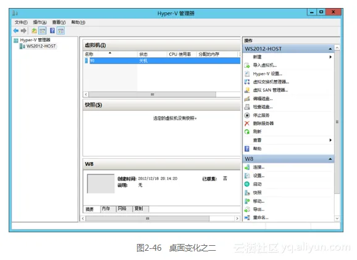This screenshot has width=357, height=260.
Task: Click the creation time 2012/12/18 20:14:20
Action: click(x=157, y=179)
